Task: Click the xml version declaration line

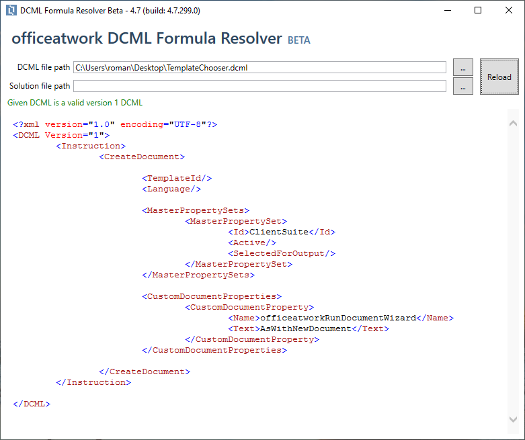Action: tap(115, 124)
